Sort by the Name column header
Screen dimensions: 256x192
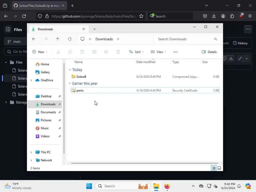pyautogui.click(x=78, y=62)
